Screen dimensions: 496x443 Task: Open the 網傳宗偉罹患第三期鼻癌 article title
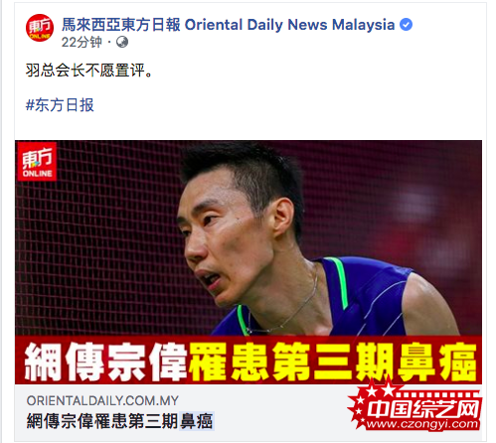119,421
